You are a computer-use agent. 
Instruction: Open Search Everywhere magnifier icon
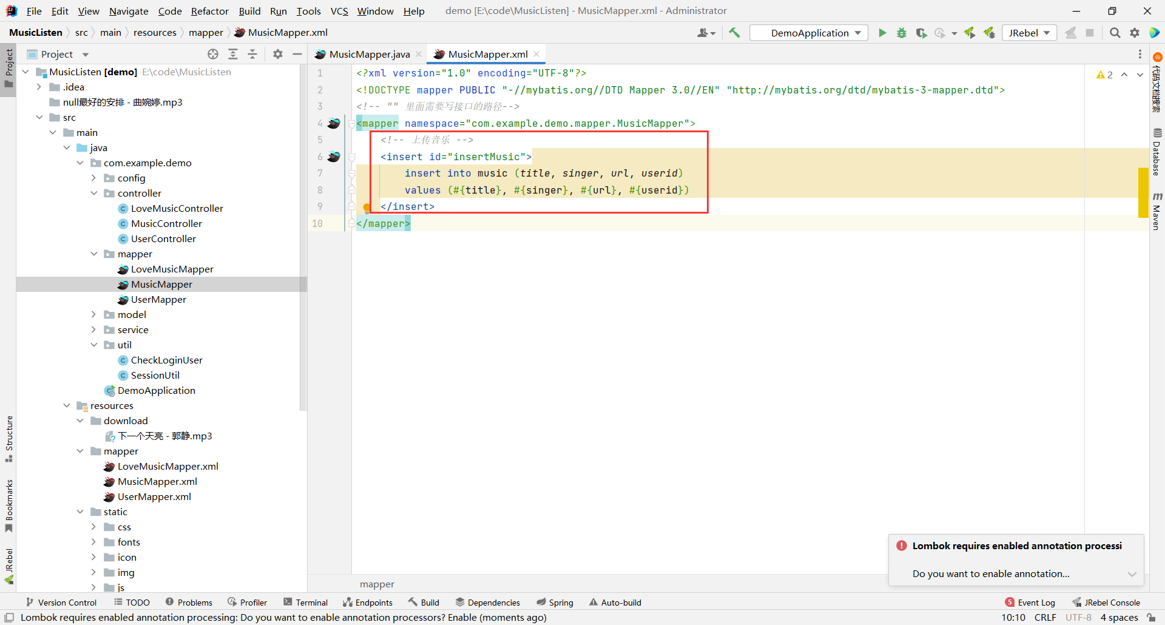click(x=1115, y=33)
